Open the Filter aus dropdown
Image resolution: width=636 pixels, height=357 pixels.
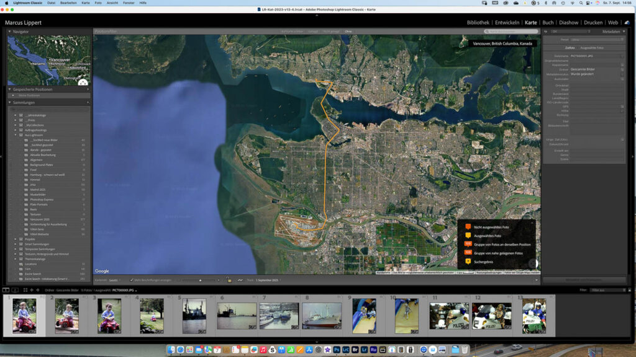click(608, 290)
